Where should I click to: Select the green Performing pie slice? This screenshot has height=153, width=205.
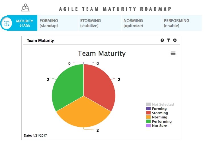(x=67, y=85)
